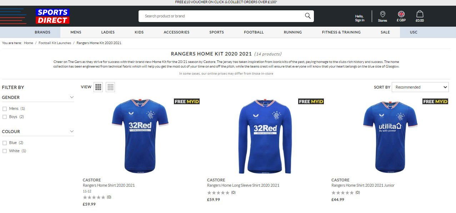456x213 pixels.
Task: Tick the Boys gender checkbox
Action: 5,117
